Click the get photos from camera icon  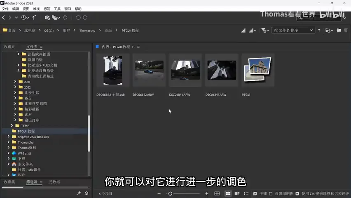pyautogui.click(x=47, y=17)
